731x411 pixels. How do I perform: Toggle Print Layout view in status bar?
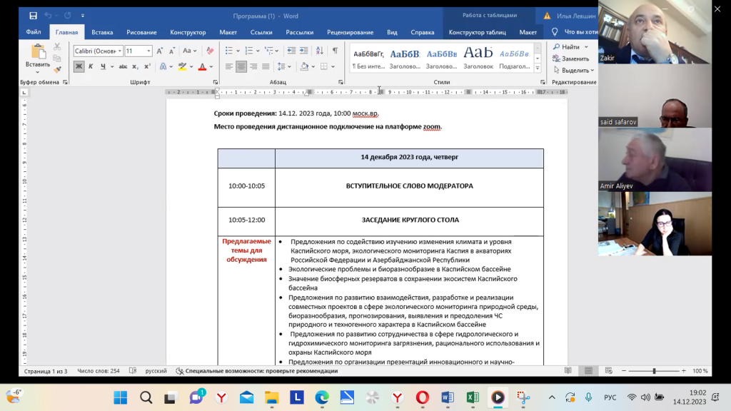588,371
